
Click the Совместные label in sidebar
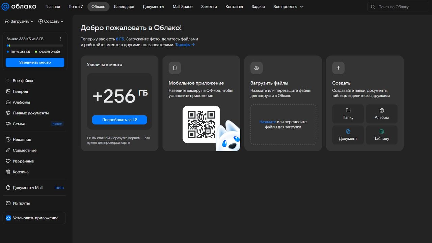[25, 150]
